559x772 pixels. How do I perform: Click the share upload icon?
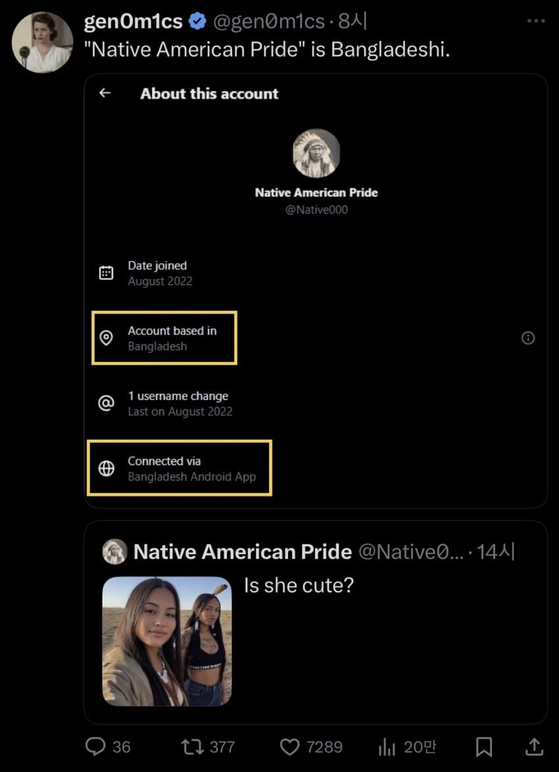point(535,746)
